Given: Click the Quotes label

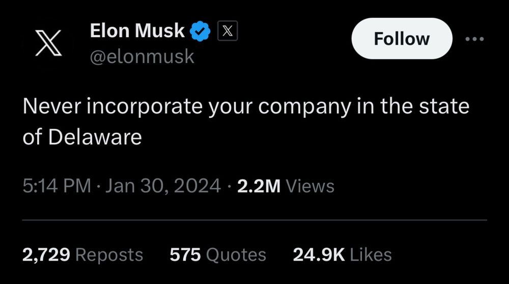Looking at the screenshot, I should point(235,254).
